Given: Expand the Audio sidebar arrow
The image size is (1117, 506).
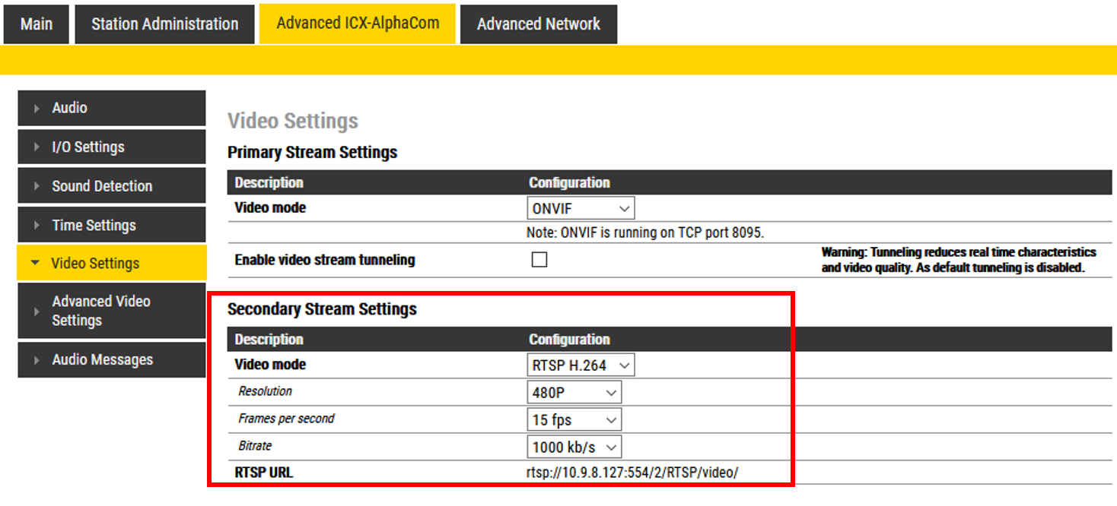Looking at the screenshot, I should tap(36, 109).
